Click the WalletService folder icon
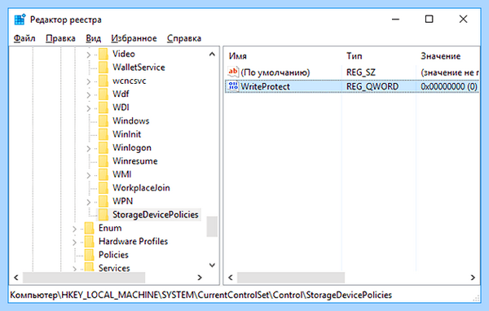 [104, 67]
